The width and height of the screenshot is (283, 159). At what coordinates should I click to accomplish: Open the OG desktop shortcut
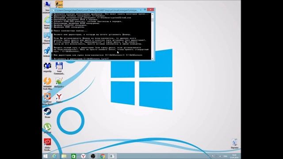coord(47,66)
